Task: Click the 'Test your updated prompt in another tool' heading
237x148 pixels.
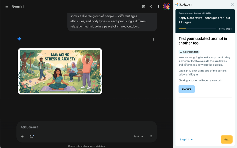Action: (203, 41)
